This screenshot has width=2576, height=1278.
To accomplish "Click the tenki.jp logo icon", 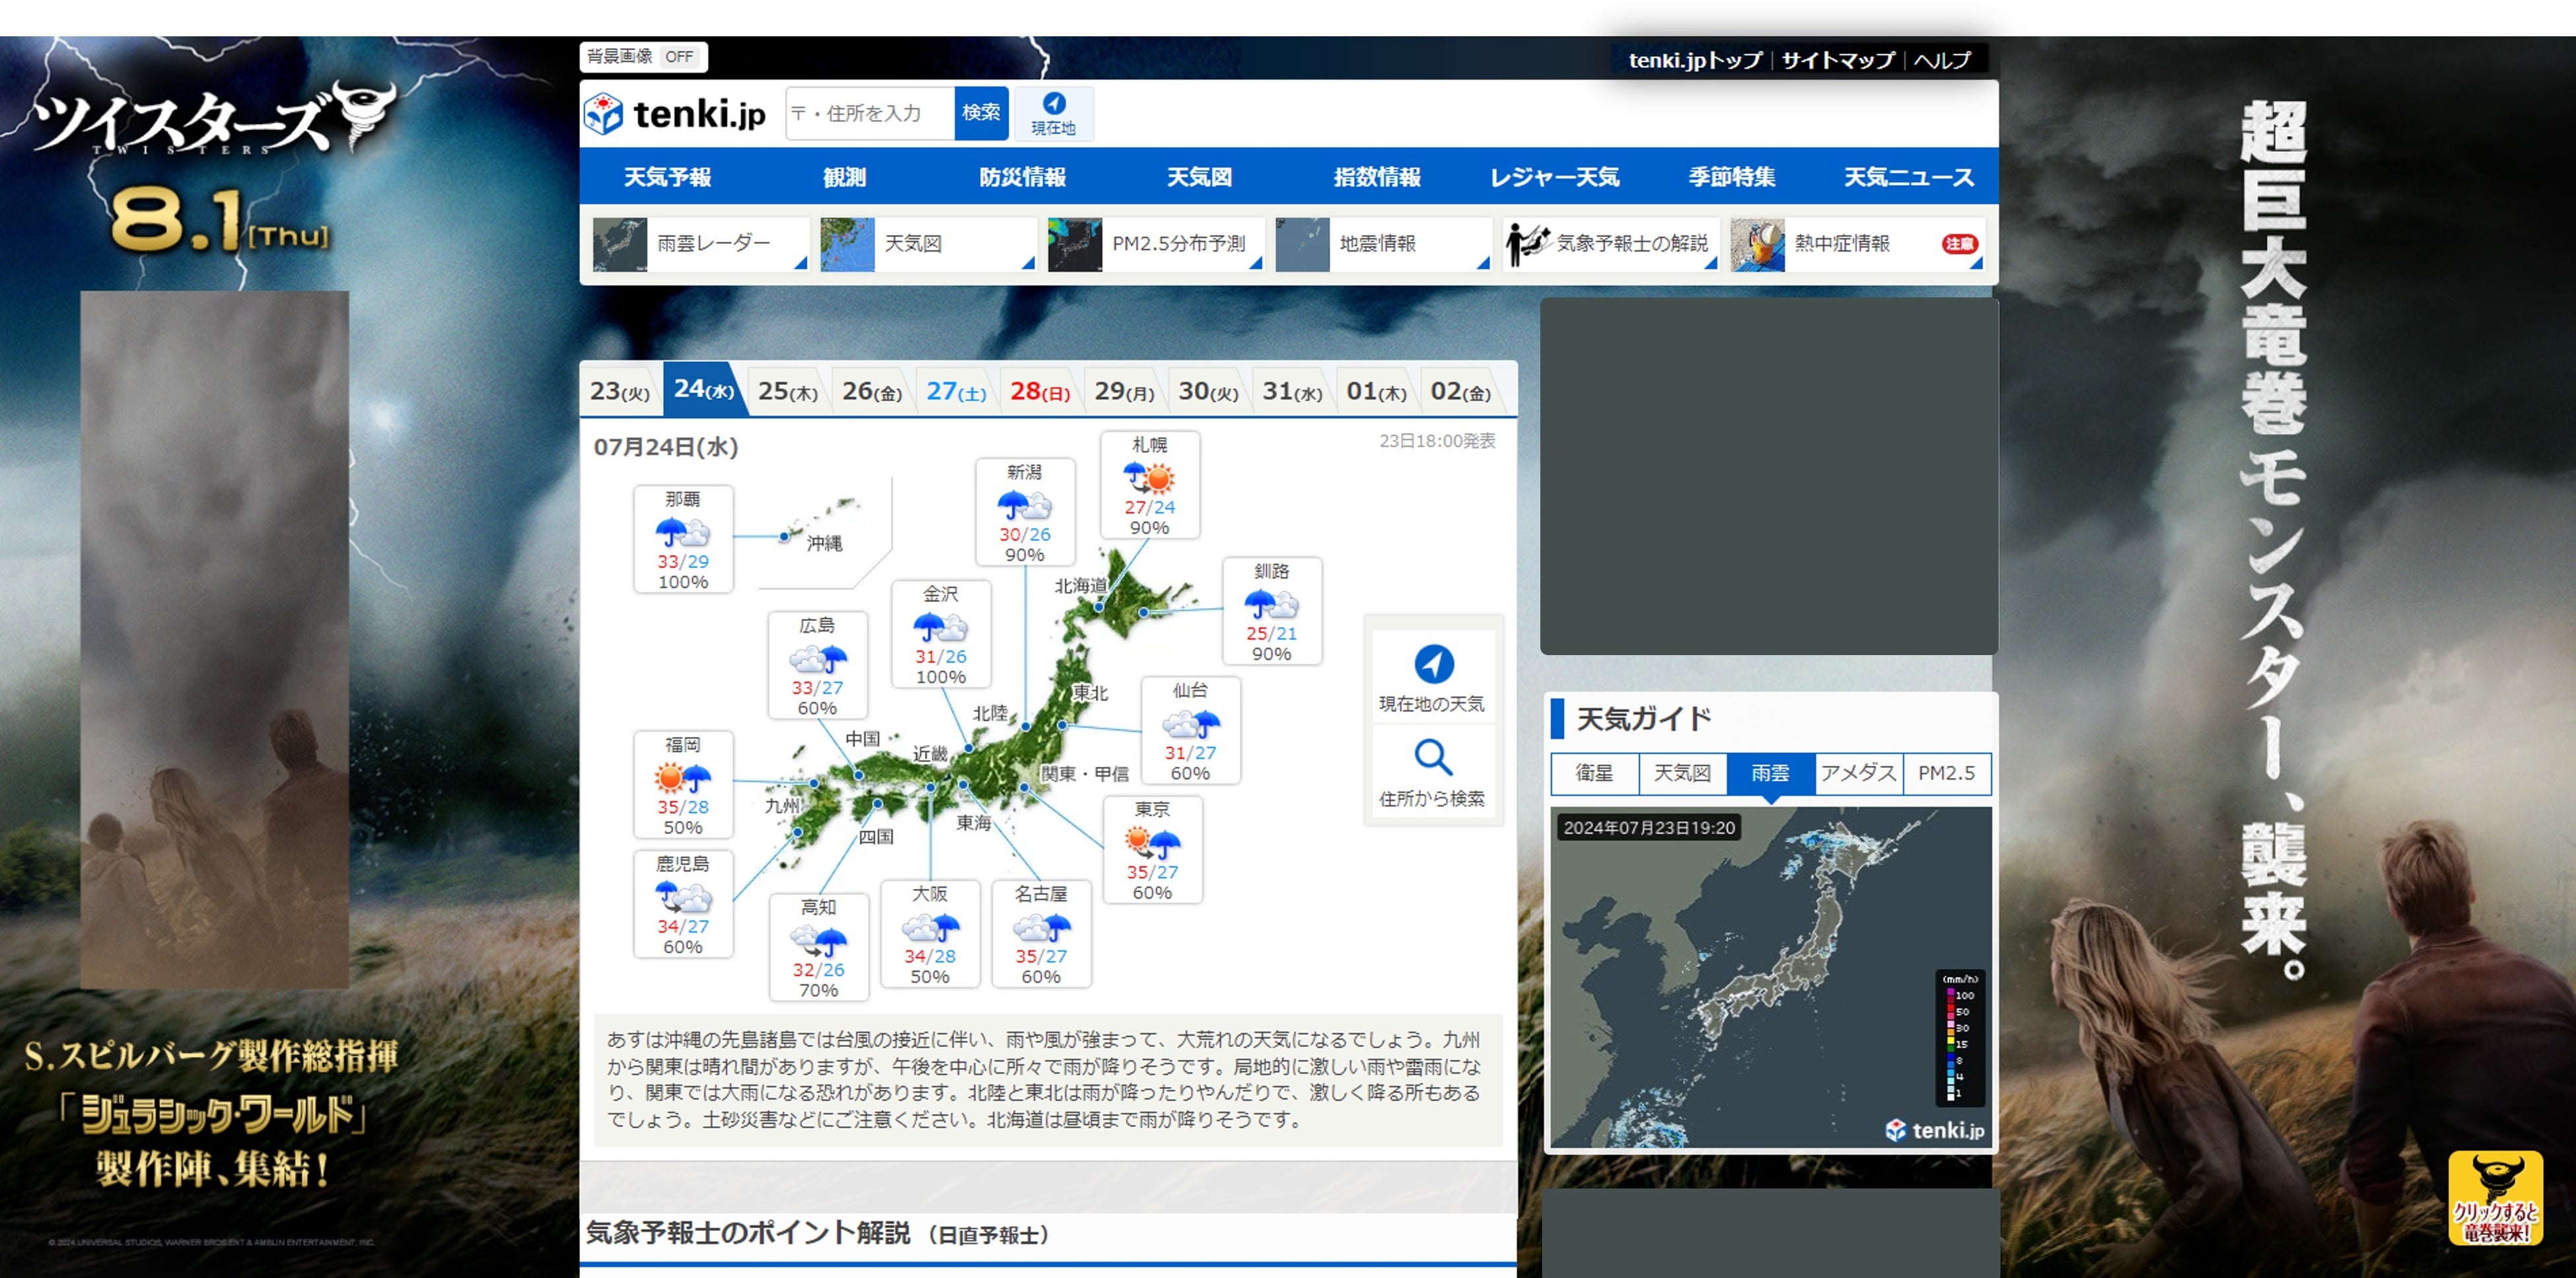I will pos(603,114).
